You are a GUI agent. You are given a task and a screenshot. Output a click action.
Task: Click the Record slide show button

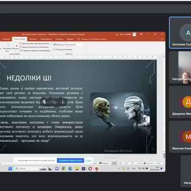tap(15, 47)
